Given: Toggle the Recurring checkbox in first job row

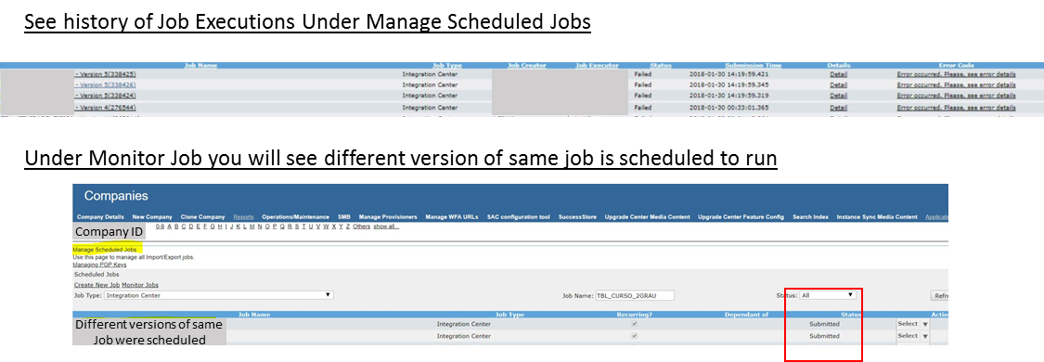Looking at the screenshot, I should click(x=634, y=324).
